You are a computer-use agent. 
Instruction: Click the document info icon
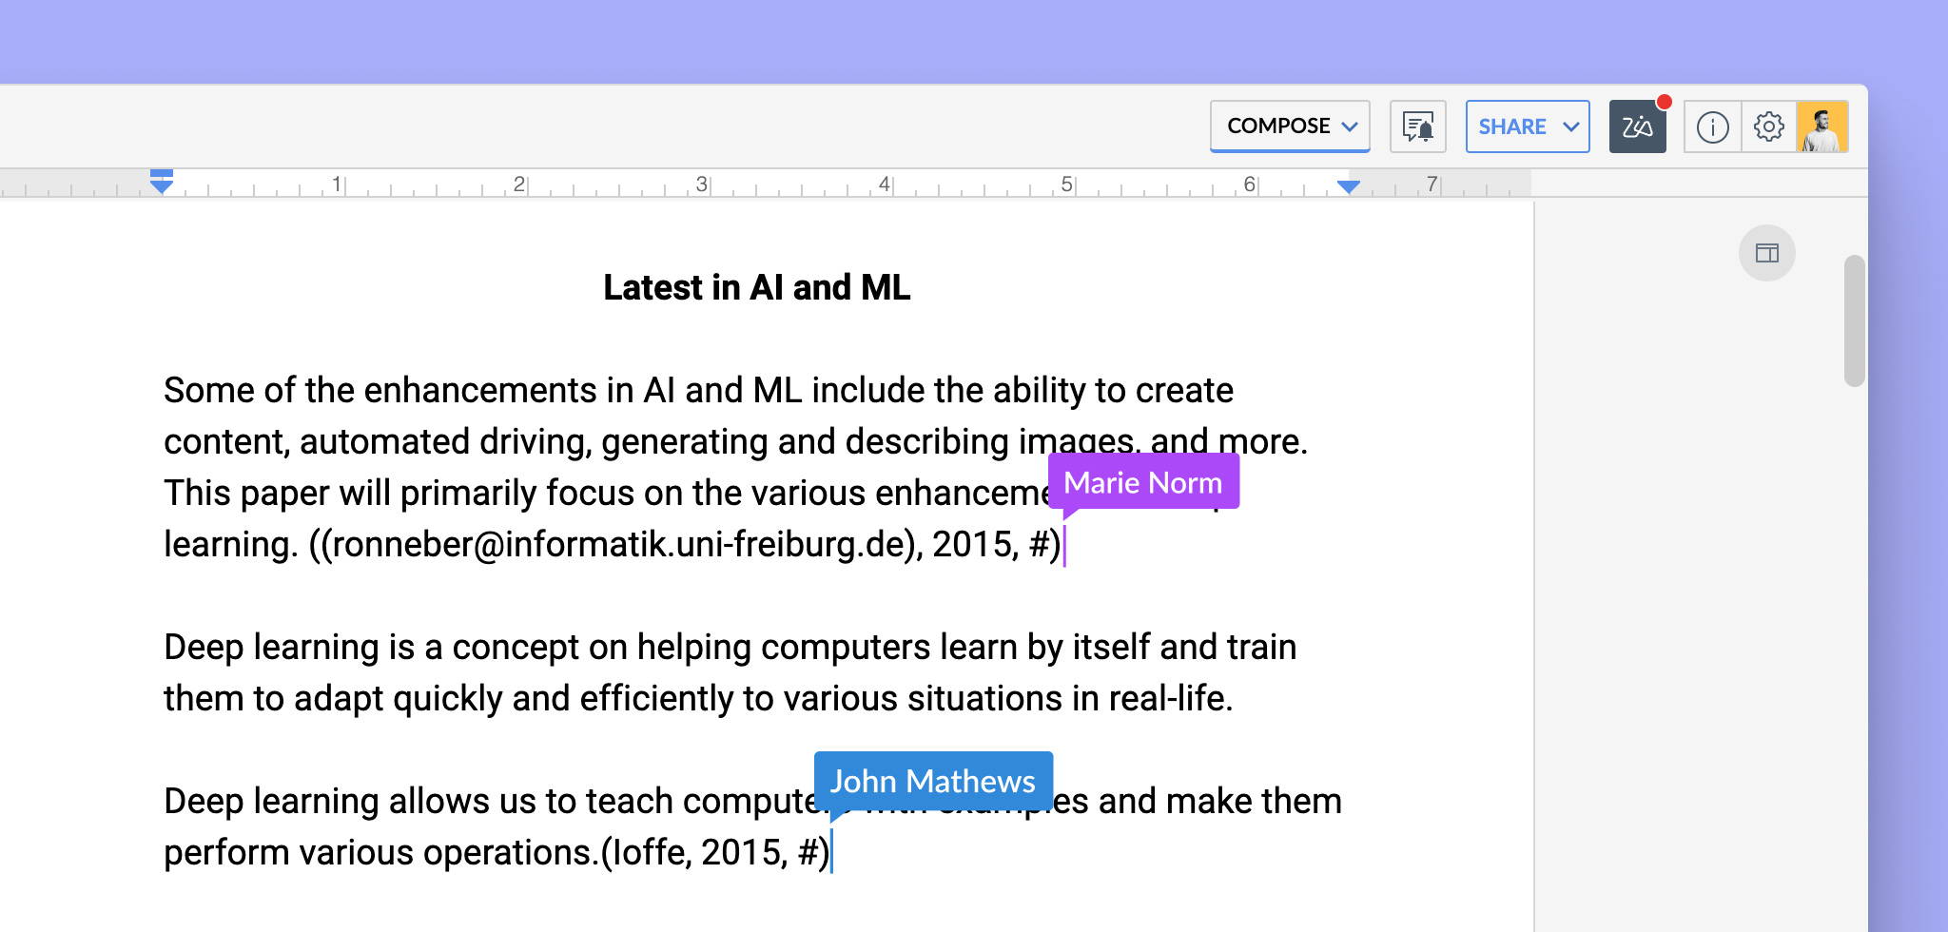tap(1712, 126)
